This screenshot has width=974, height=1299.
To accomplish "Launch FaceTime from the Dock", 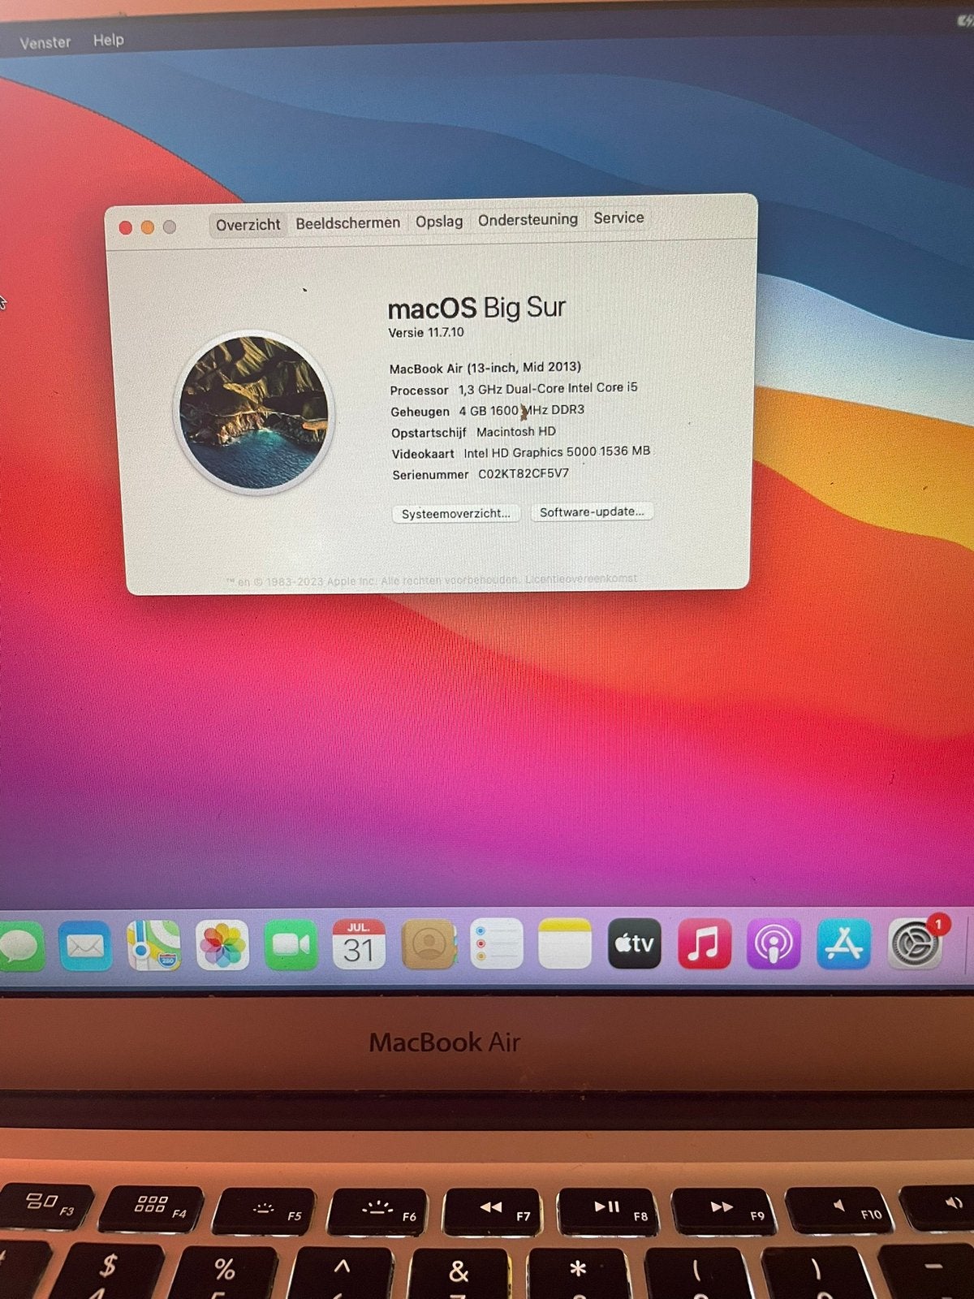I will click(291, 944).
